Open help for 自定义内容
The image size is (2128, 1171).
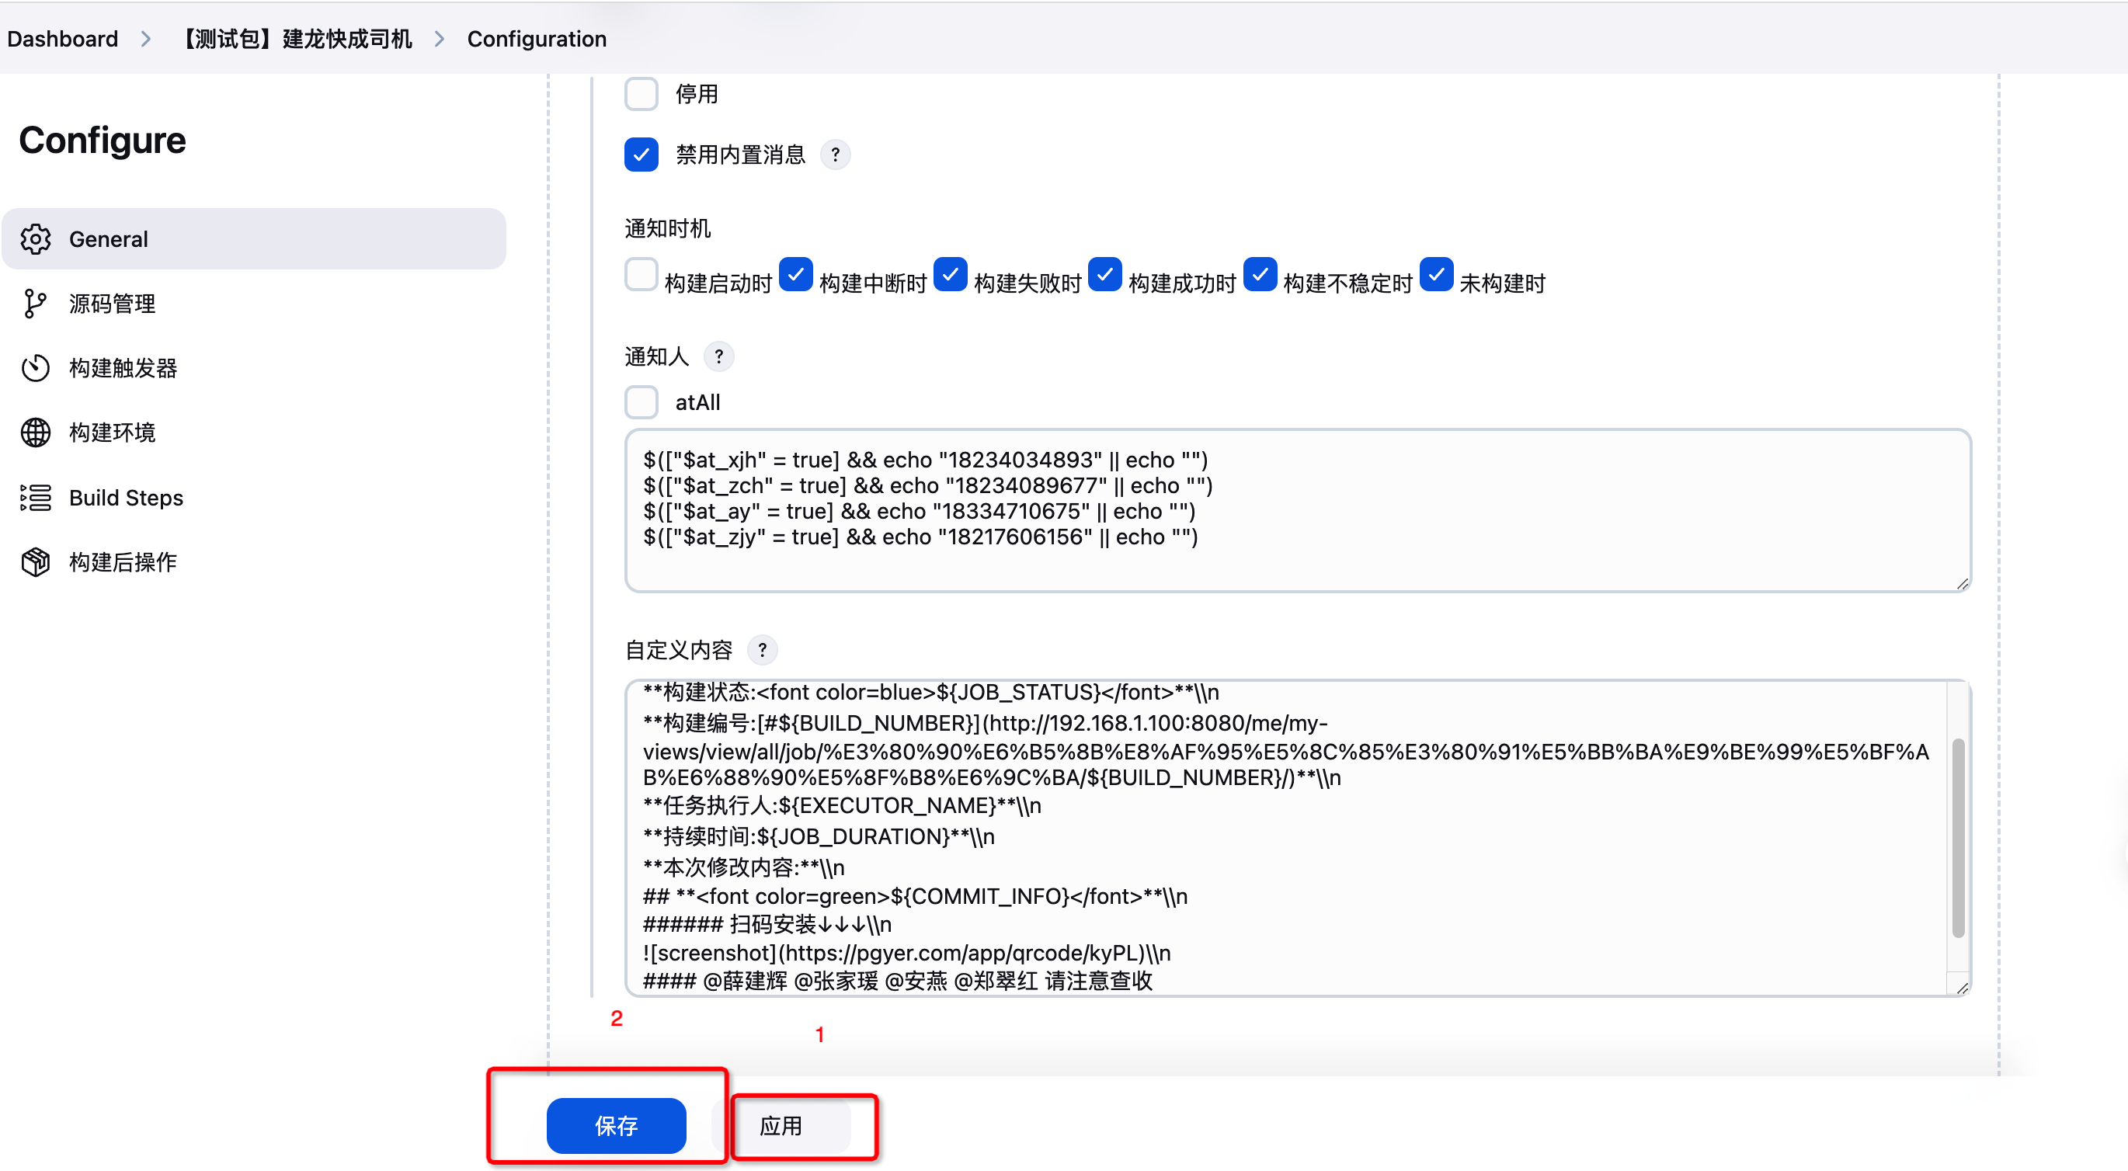[763, 651]
